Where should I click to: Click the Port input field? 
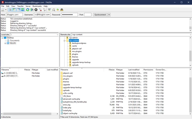(88, 15)
